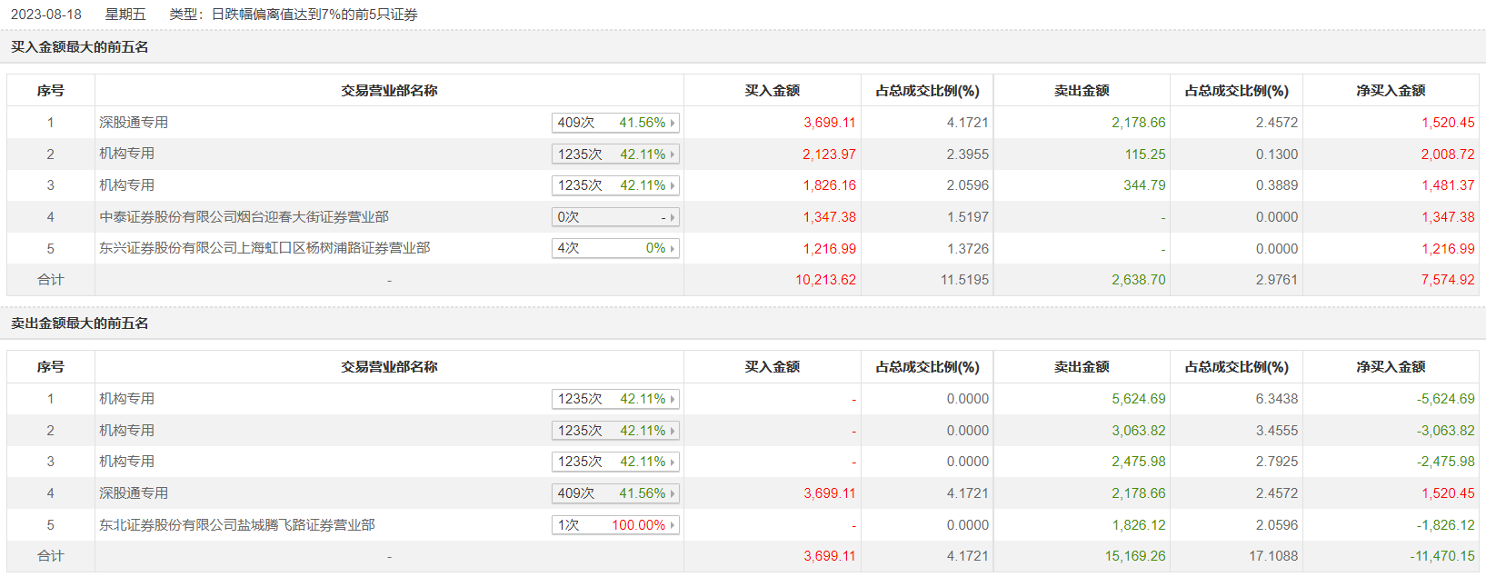Click 机构专用 in sell row with 3,063.82

point(127,431)
